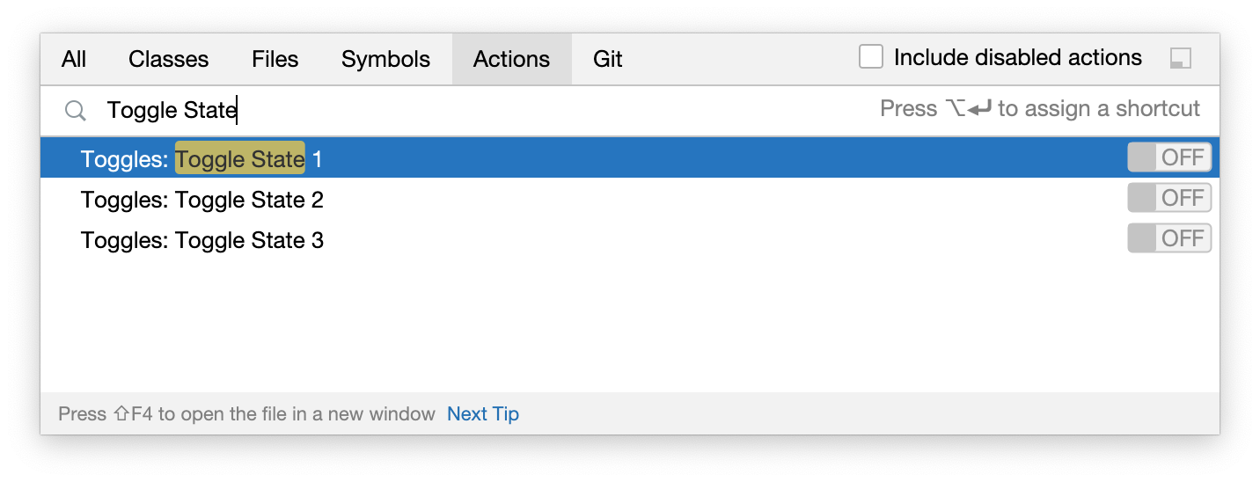Click the magnifying glass search icon

(x=76, y=111)
